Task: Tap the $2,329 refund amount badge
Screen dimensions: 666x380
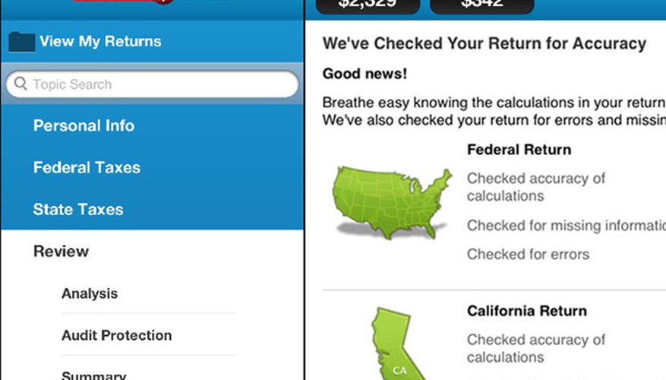Action: (368, 5)
